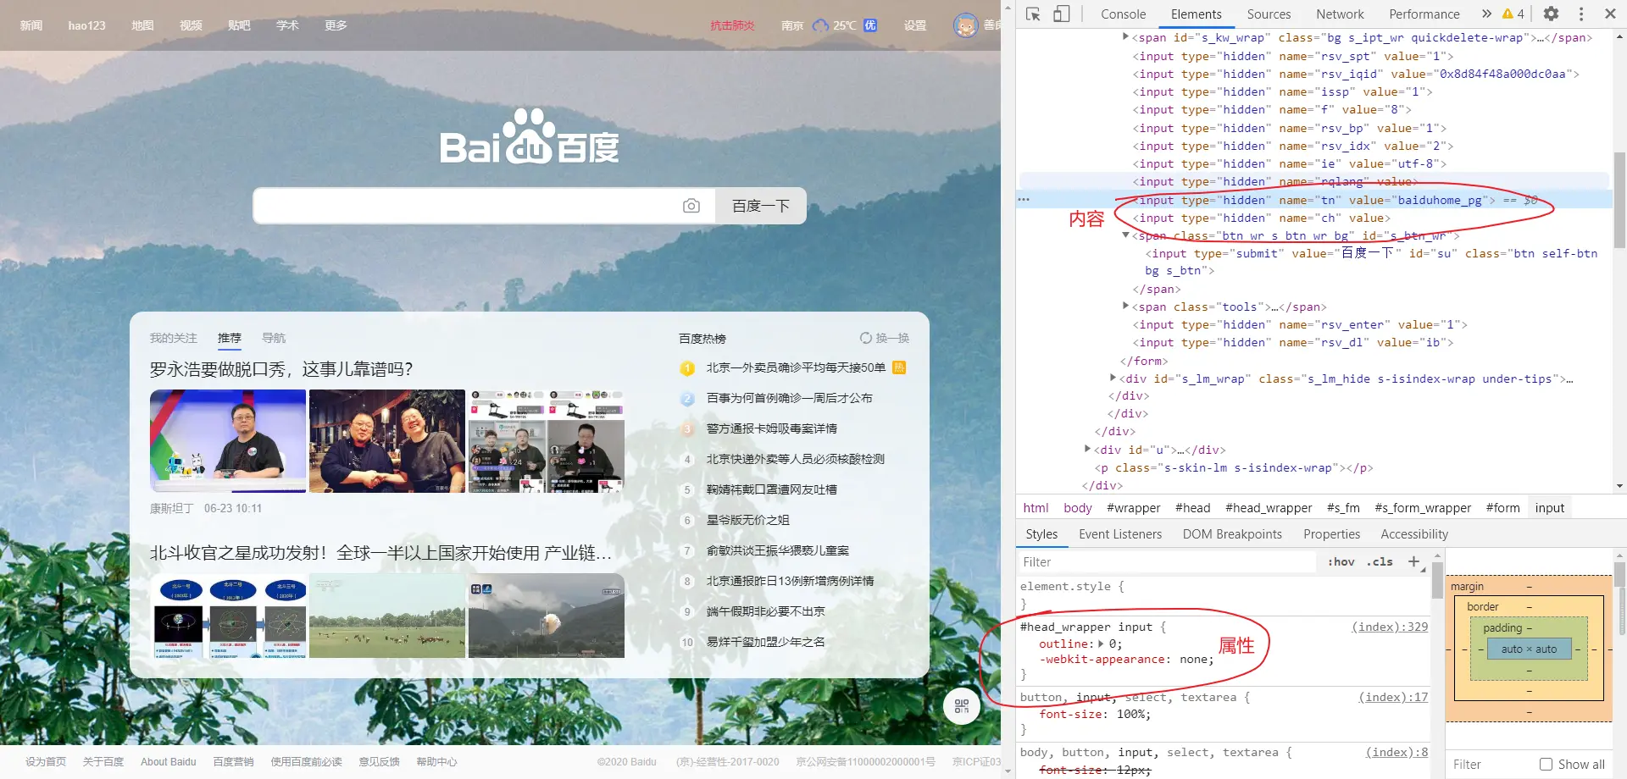The height and width of the screenshot is (779, 1627).
Task: Switch to 我的关注 feed tab
Action: point(173,338)
